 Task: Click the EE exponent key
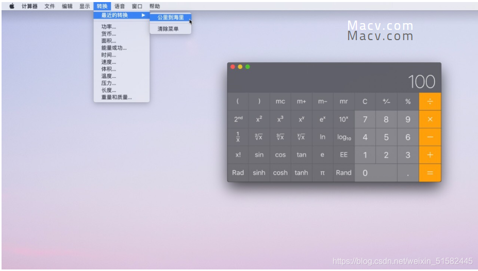coord(344,155)
